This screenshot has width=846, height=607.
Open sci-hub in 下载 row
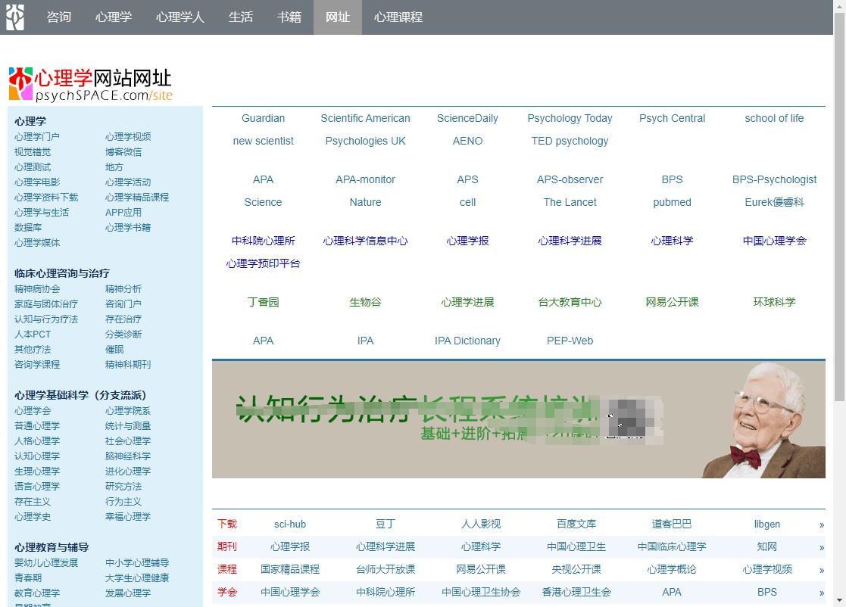pos(290,524)
